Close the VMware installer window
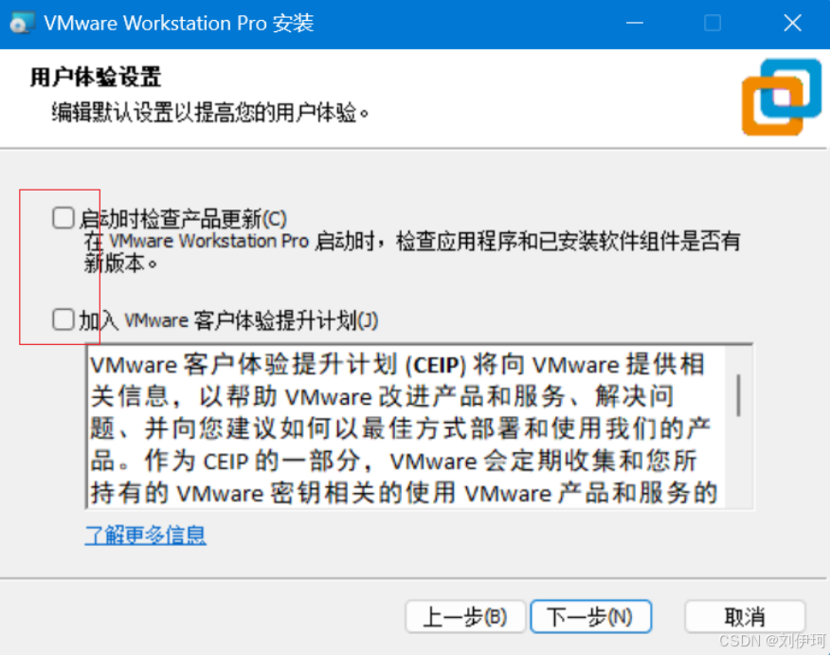The image size is (830, 655). pyautogui.click(x=792, y=24)
